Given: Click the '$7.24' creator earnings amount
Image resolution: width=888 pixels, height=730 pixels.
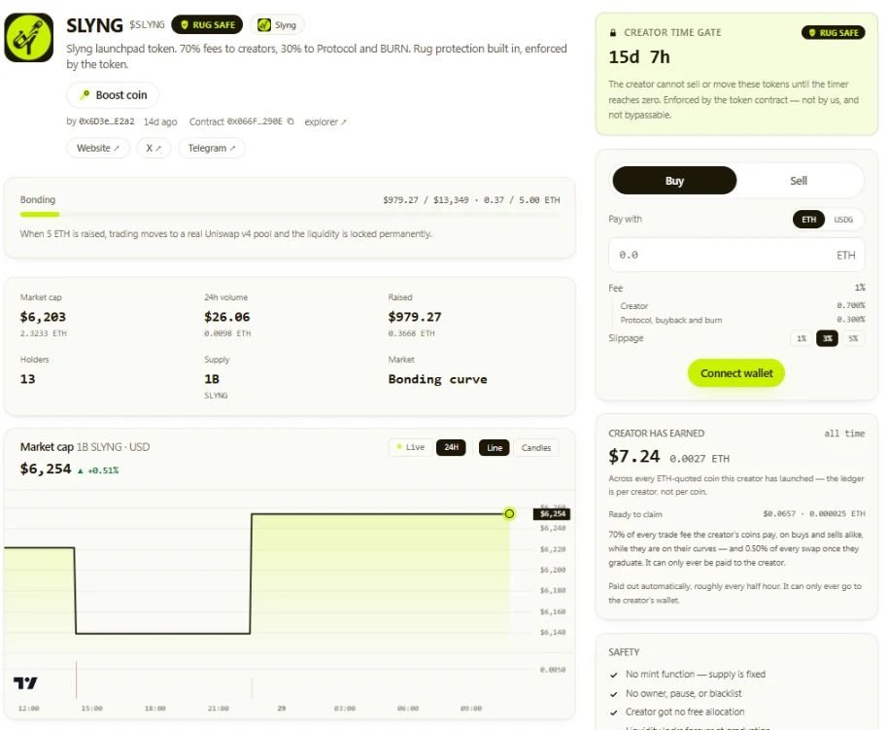Looking at the screenshot, I should coord(634,456).
